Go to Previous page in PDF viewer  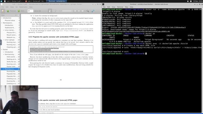coord(11,11)
